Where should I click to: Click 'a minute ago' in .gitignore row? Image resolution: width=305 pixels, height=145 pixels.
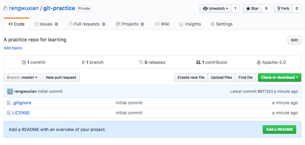[285, 103]
